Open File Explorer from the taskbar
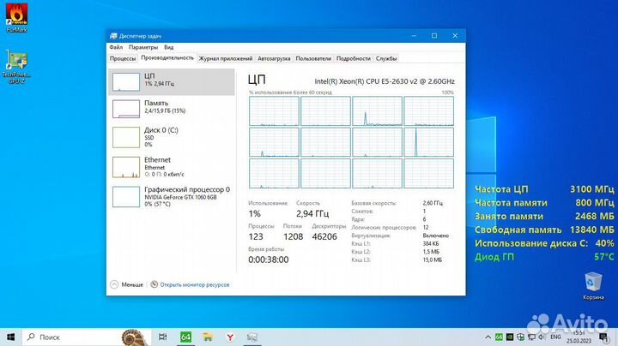Screen dimensions: 618x346 click(208, 337)
